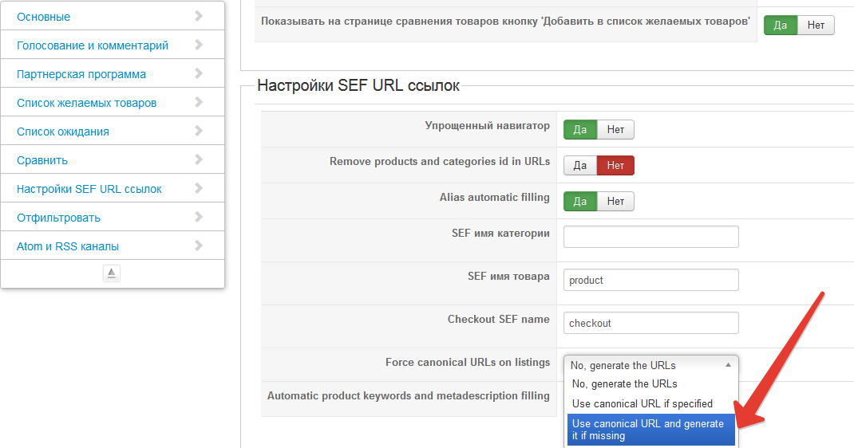Click the SEF имя категории text field
Screen dimensions: 854x448
click(x=650, y=237)
